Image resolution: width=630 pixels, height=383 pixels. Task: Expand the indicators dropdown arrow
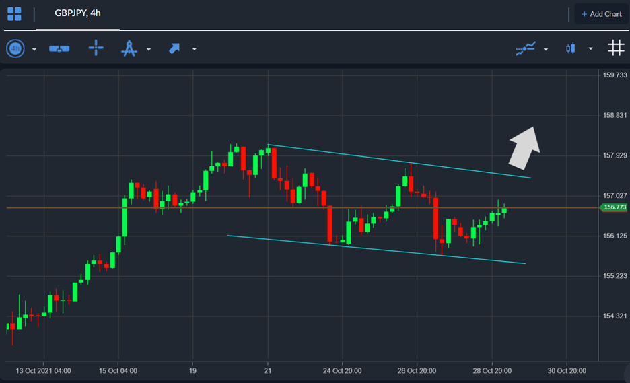(546, 49)
